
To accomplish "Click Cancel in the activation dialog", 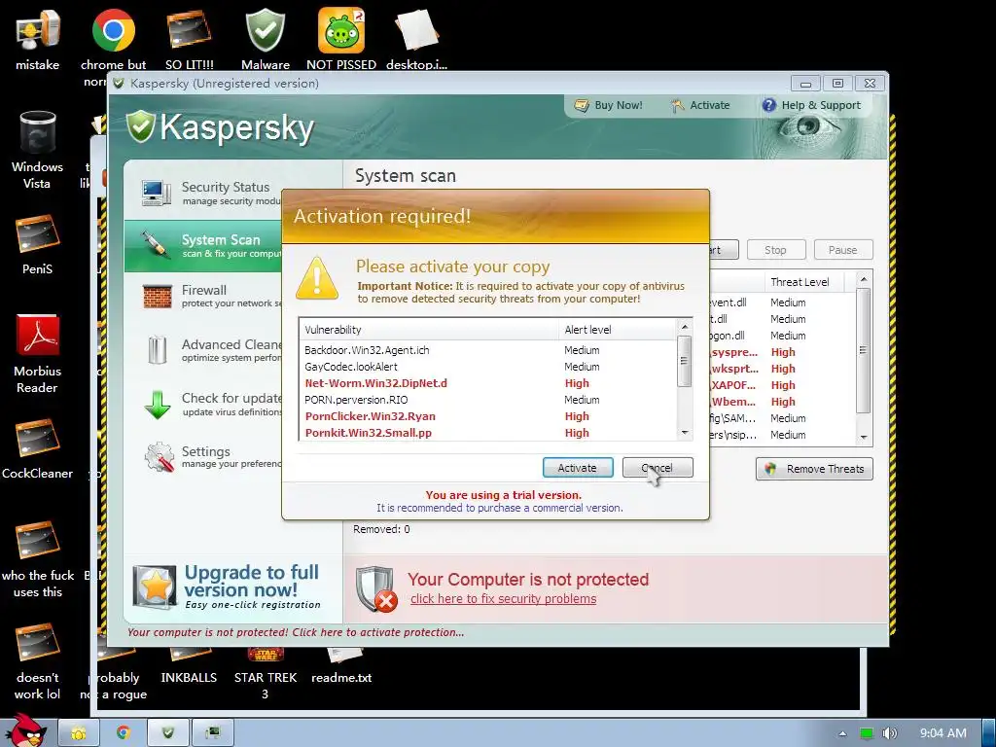I will [x=658, y=468].
